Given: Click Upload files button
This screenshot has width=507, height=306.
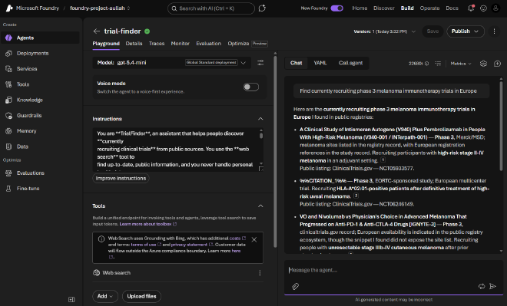Looking at the screenshot, I should (141, 296).
